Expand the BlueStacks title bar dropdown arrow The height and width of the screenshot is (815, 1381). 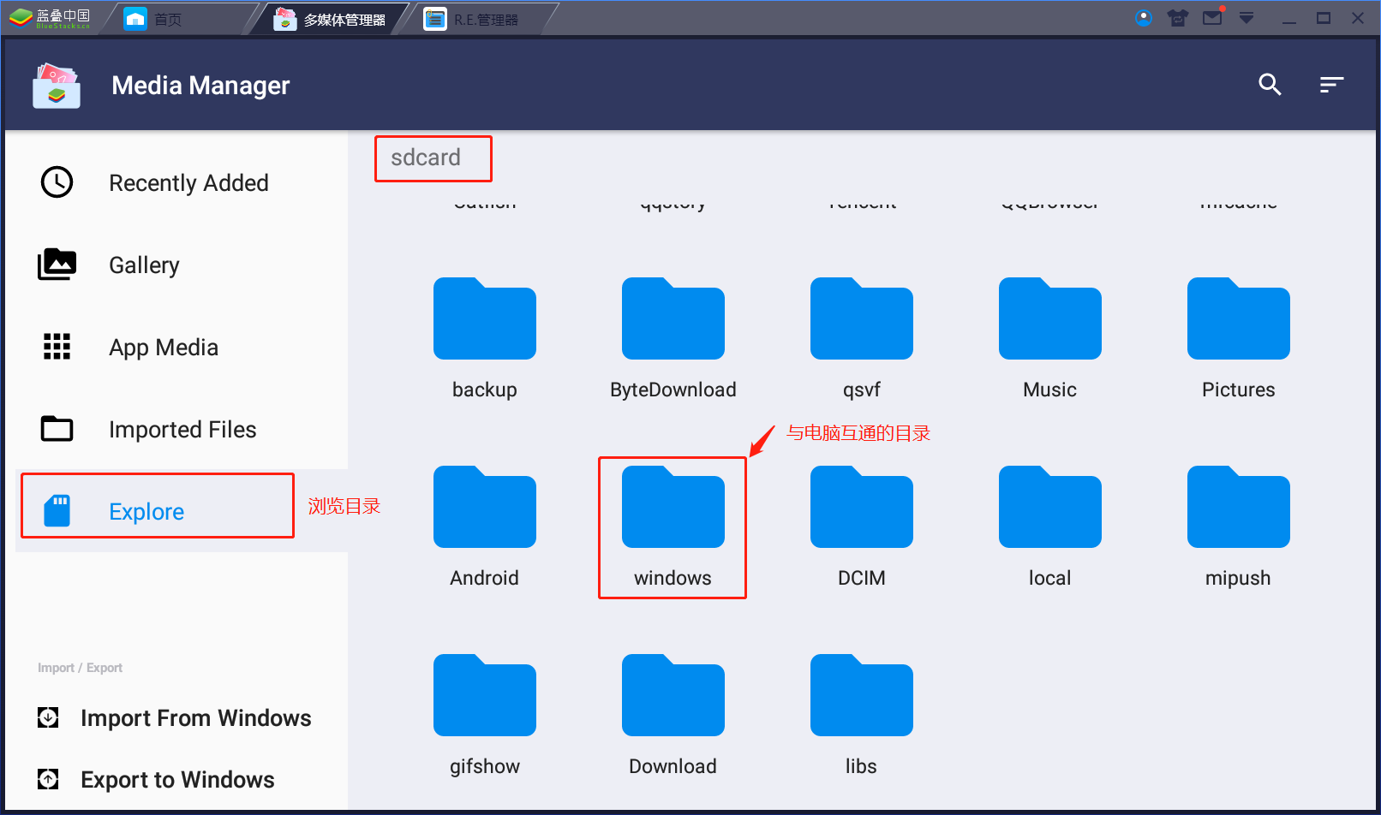(1246, 18)
